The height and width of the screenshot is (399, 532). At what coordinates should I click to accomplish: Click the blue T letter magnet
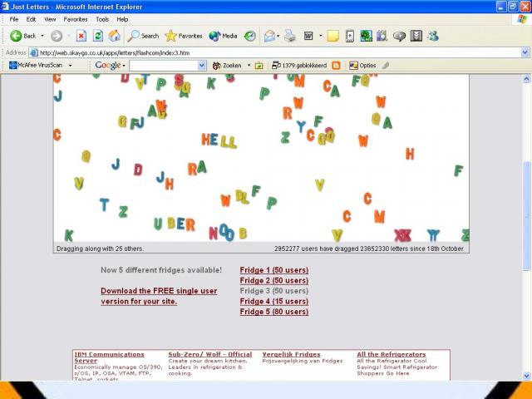[x=104, y=205]
